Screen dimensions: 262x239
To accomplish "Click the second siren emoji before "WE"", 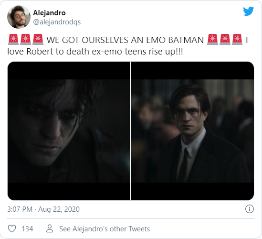I will 25,39.
